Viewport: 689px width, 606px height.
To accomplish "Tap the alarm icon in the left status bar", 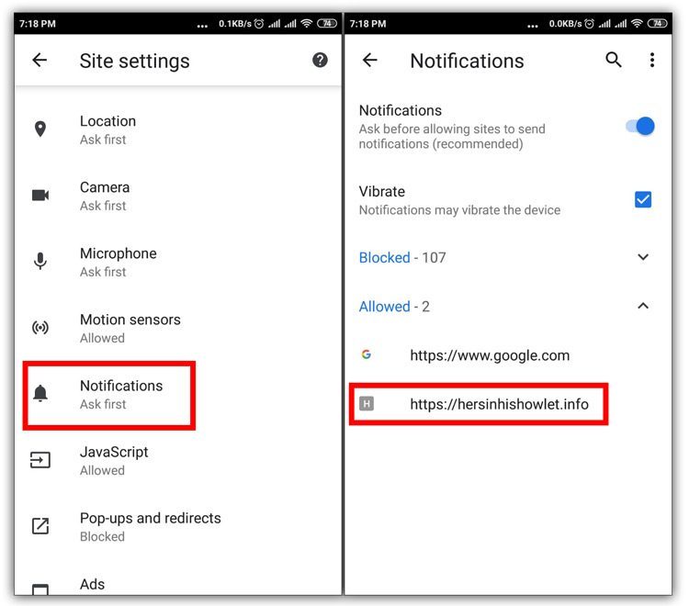I will pyautogui.click(x=259, y=24).
